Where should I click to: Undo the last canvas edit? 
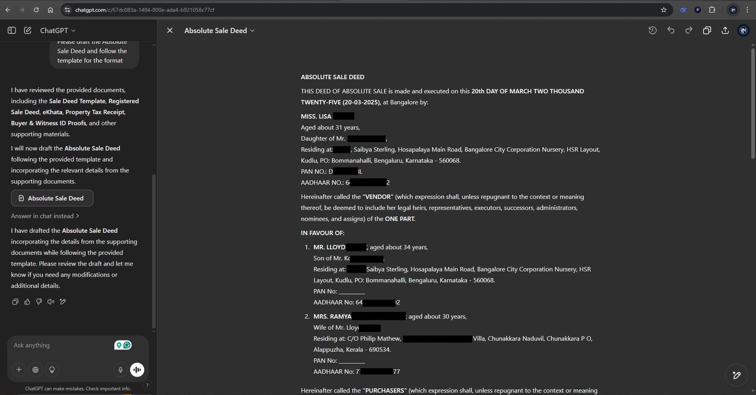pos(670,30)
